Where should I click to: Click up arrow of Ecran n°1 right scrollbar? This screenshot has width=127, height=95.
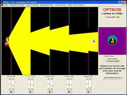[13, 79]
